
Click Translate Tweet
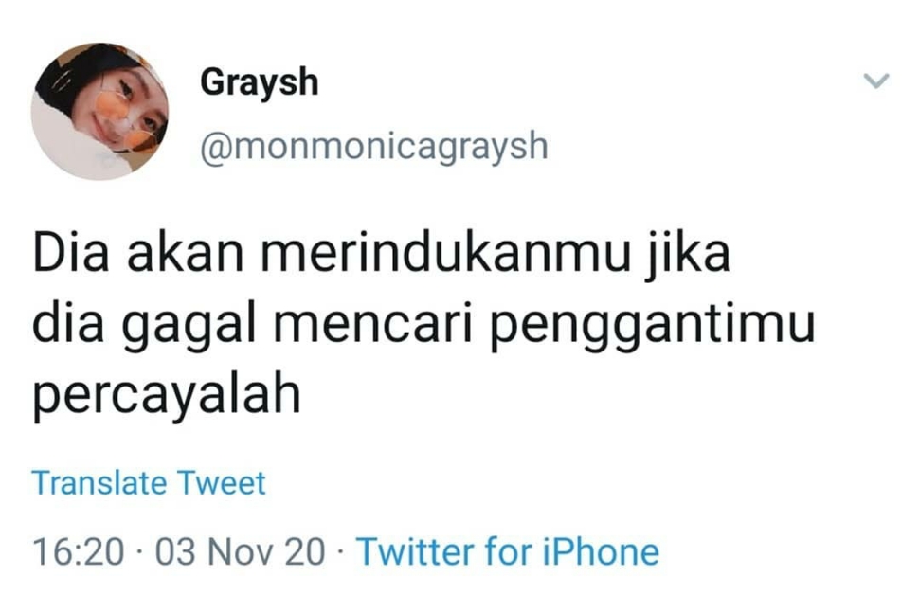tap(149, 483)
